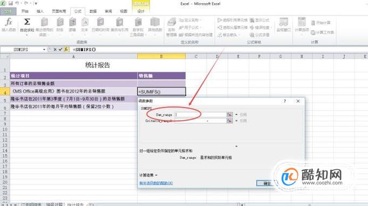Open the Name Box dropdown arrow
Screen dimensions: 368x206
pos(44,50)
